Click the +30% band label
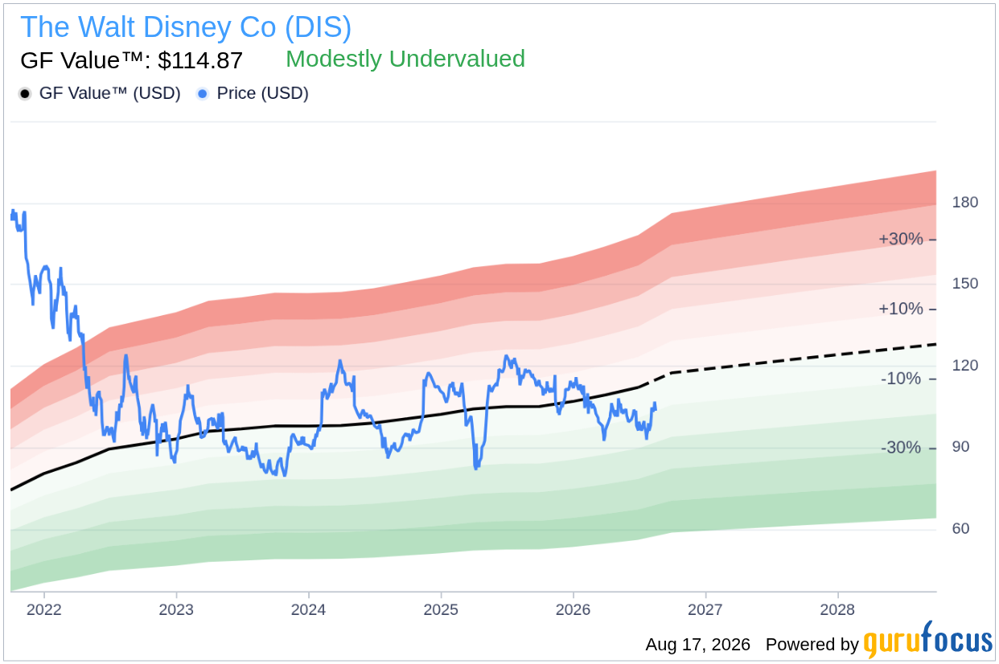The height and width of the screenshot is (664, 999). 901,239
